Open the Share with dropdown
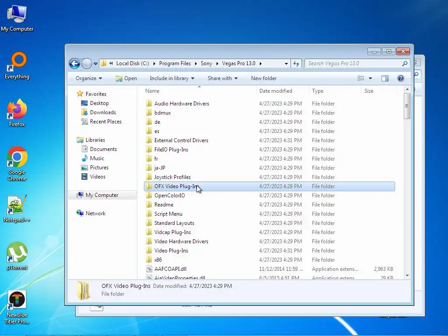Image resolution: width=448 pixels, height=336 pixels. coord(223,78)
